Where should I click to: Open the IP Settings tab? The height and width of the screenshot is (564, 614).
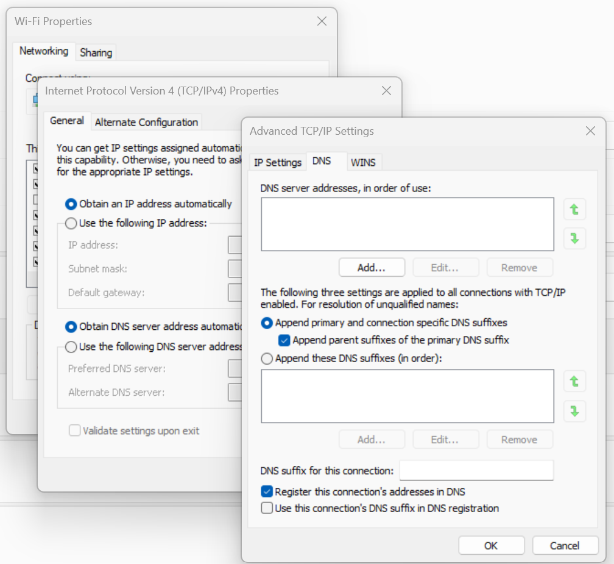pos(277,162)
